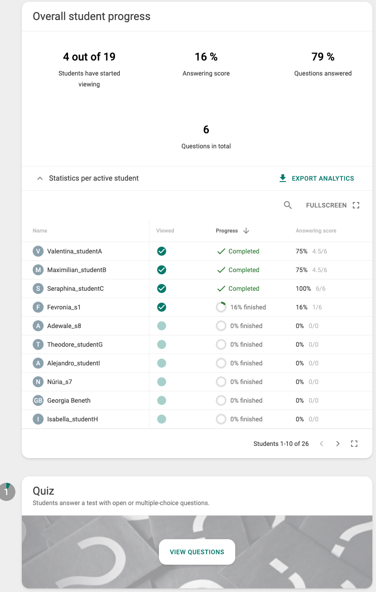This screenshot has height=592, width=376.
Task: Go to previous page of students
Action: pyautogui.click(x=322, y=444)
